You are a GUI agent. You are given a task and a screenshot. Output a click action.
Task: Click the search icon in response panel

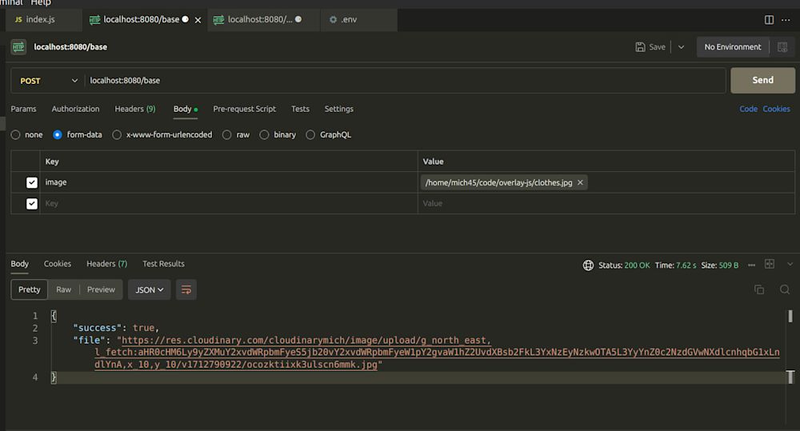click(x=785, y=289)
